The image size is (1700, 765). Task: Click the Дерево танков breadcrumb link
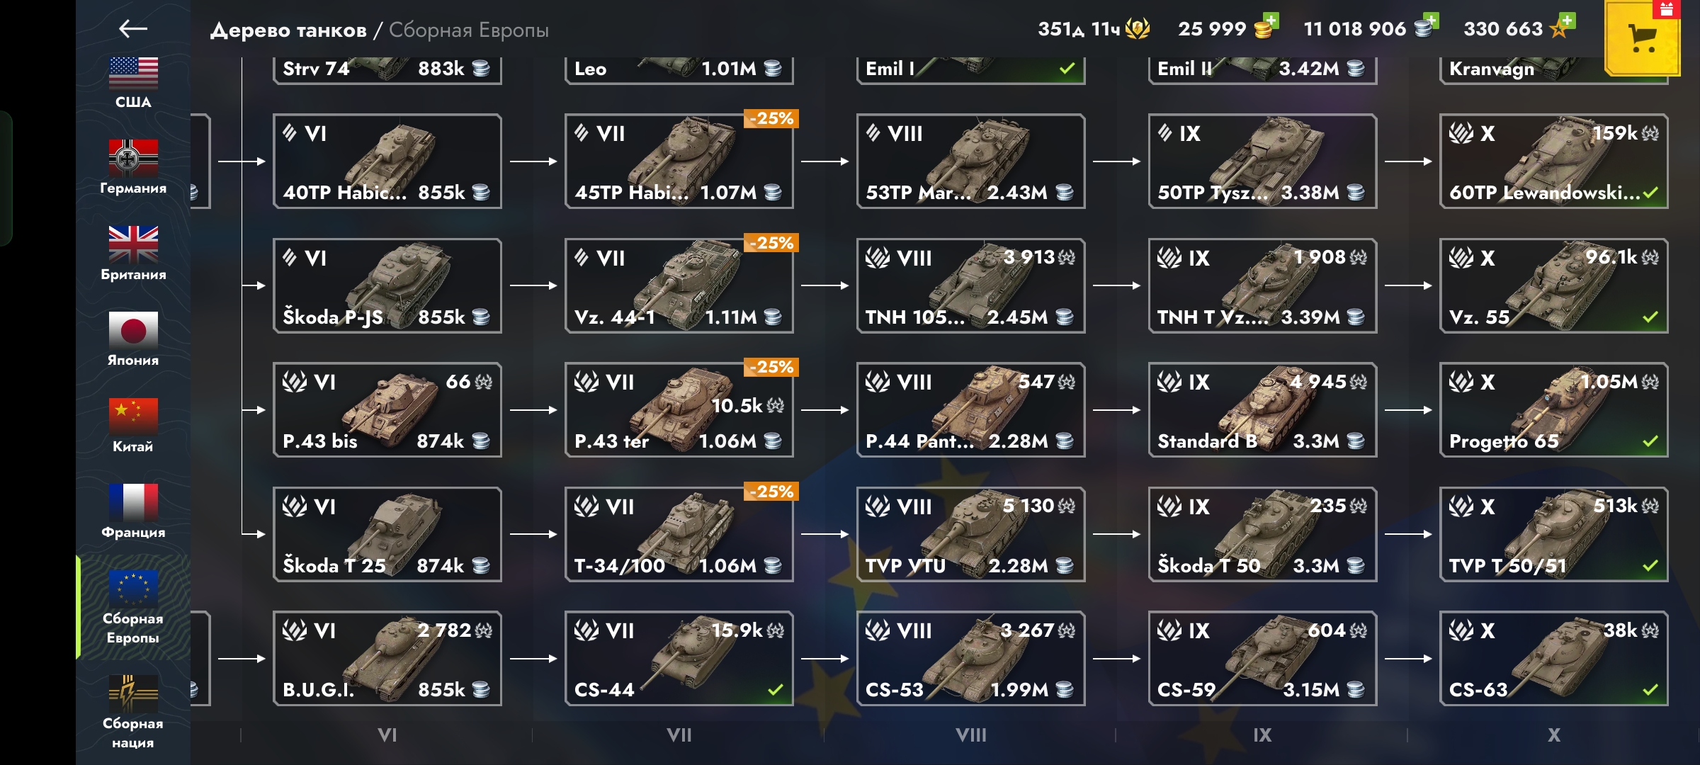288,30
